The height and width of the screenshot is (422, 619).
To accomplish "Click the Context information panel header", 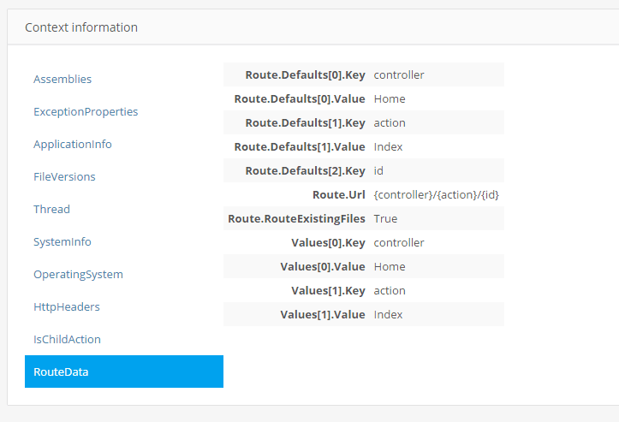I will point(81,27).
